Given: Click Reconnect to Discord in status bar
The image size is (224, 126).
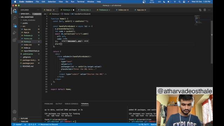Looking at the screenshot, I should [48, 125].
